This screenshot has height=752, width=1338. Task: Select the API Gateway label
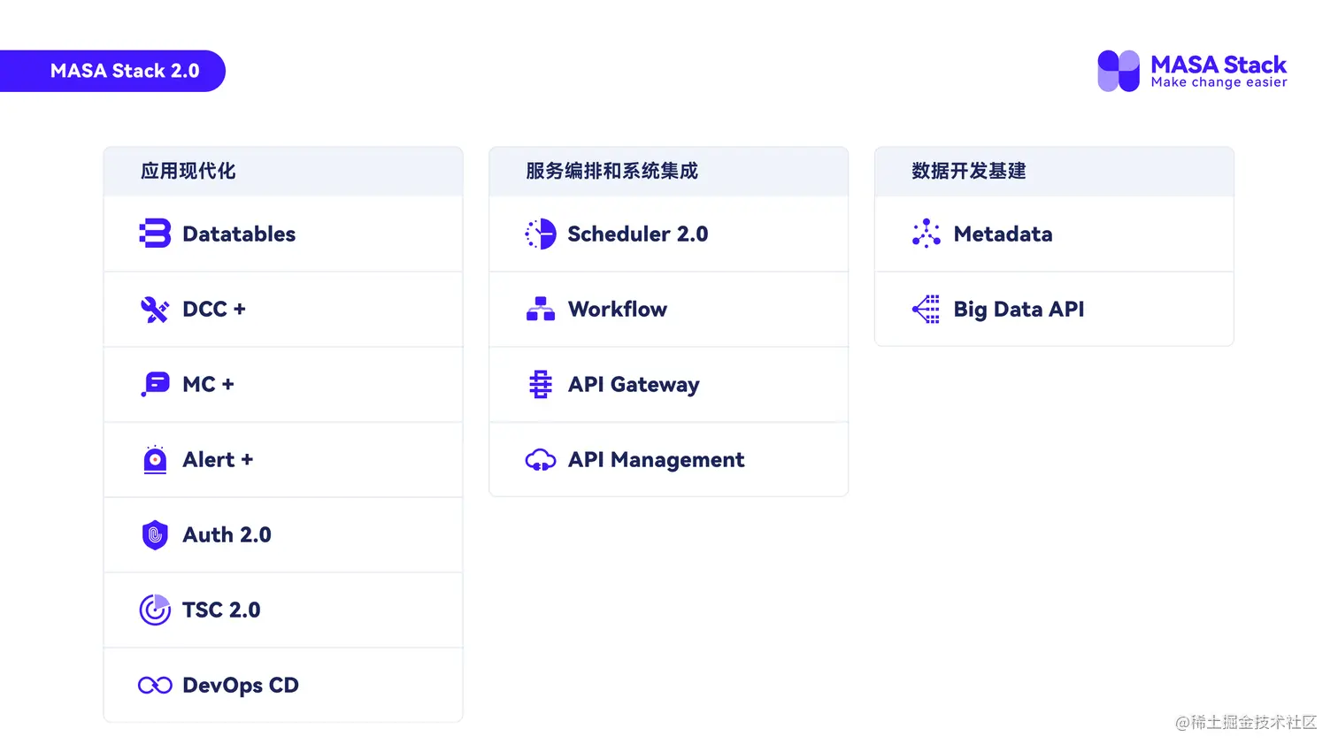click(x=634, y=385)
